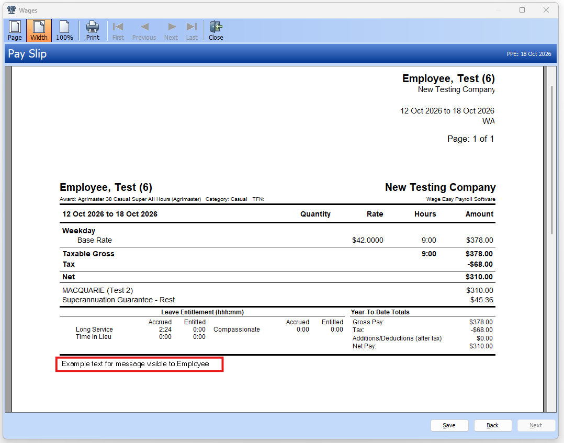Click 'Taxable Gross' label

click(88, 254)
